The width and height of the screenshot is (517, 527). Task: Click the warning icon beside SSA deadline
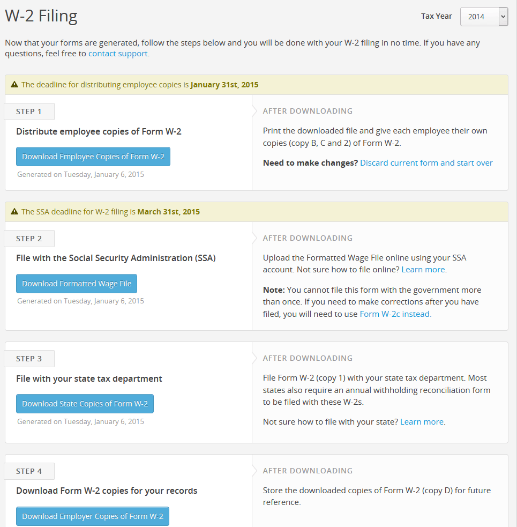tap(14, 211)
